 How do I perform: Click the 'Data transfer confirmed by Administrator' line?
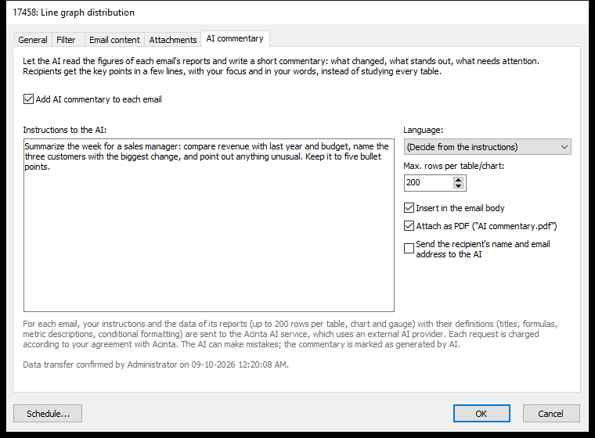[x=156, y=364]
